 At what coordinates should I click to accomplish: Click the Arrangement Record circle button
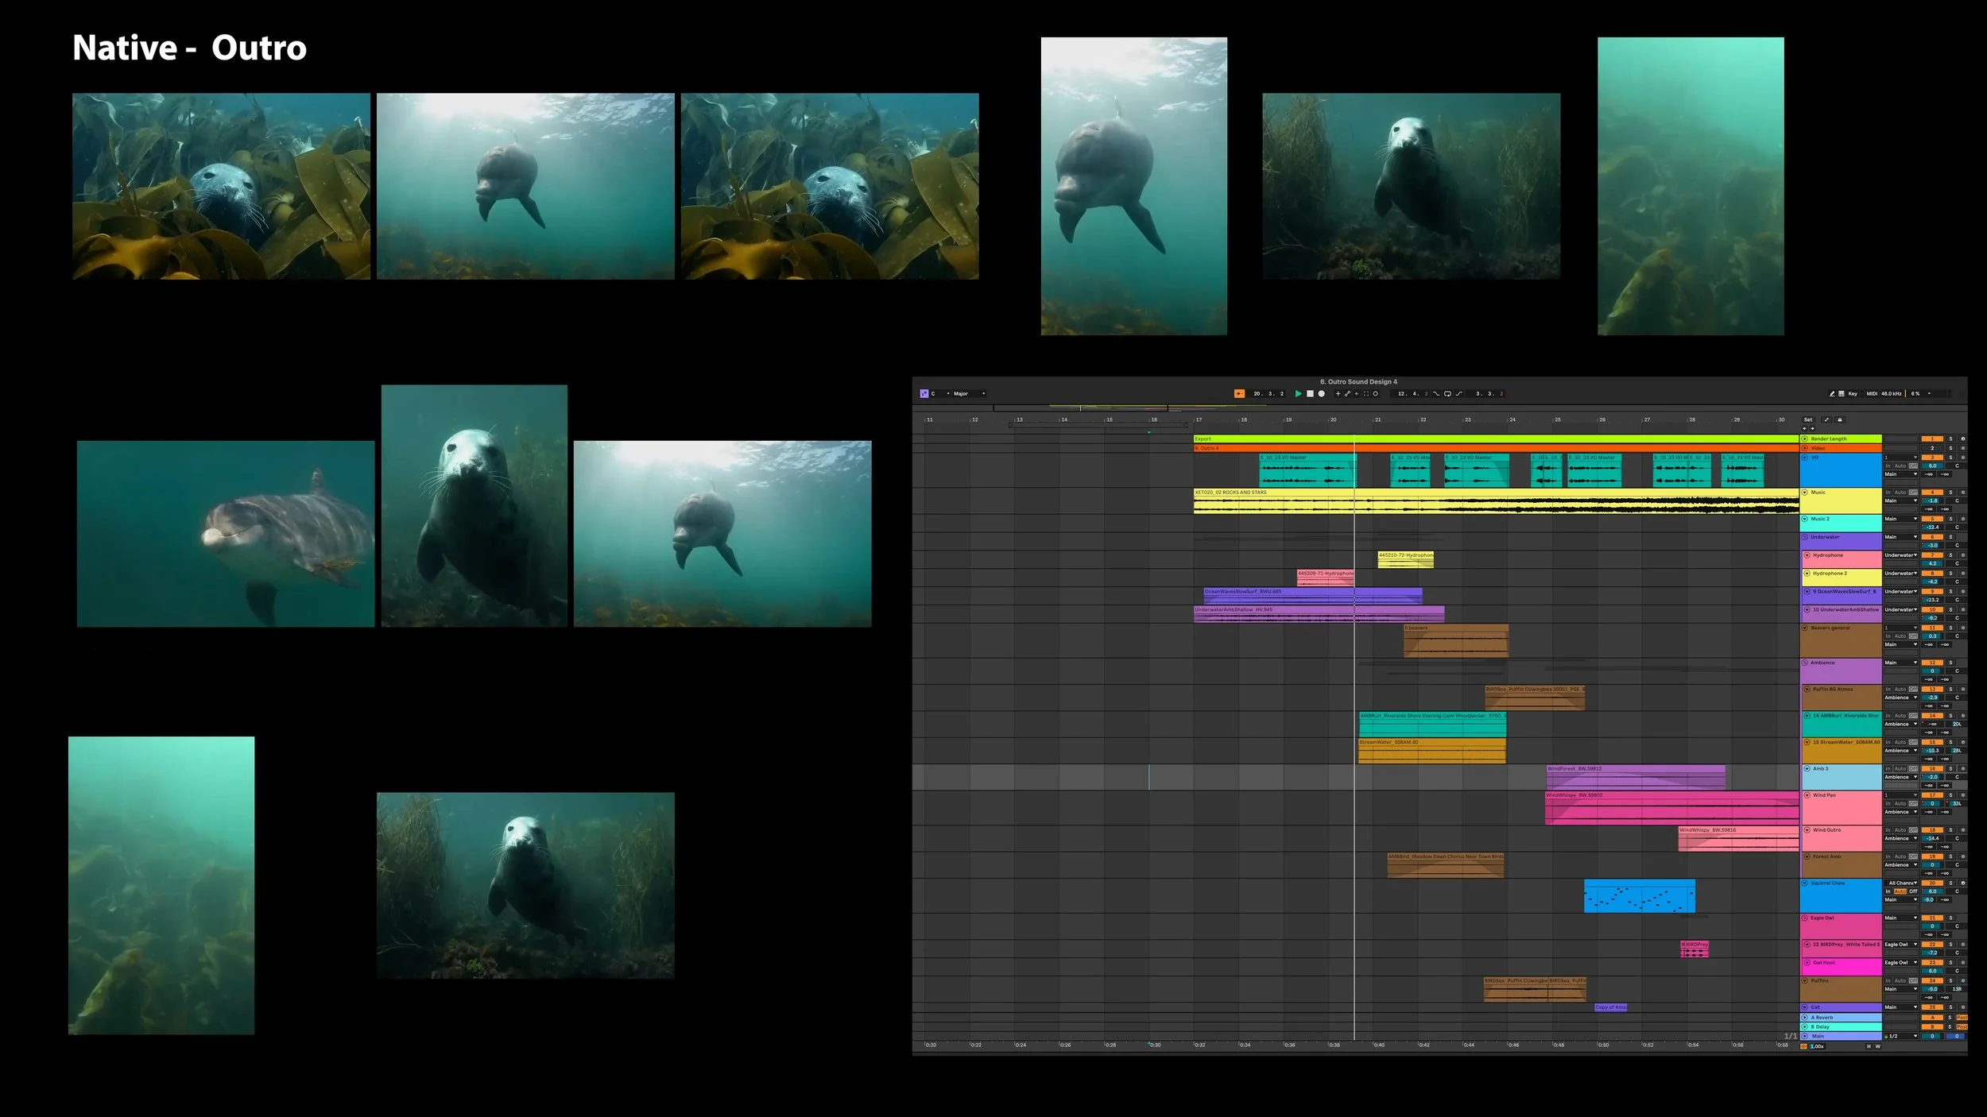[x=1321, y=393]
